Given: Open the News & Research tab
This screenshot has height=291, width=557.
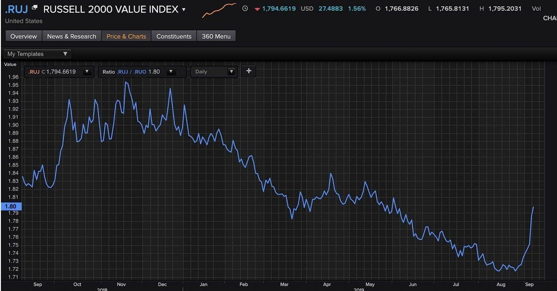Looking at the screenshot, I should (x=72, y=36).
